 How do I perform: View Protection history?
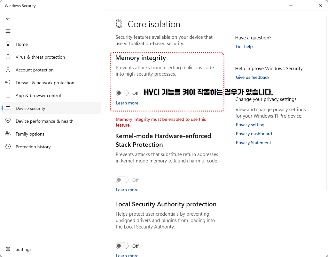(x=51, y=147)
